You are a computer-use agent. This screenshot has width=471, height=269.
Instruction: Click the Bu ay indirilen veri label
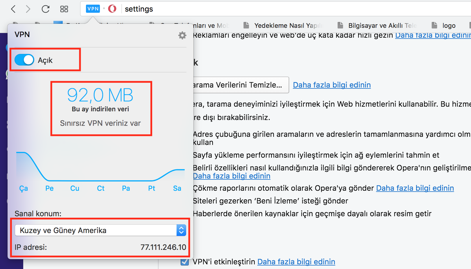[x=100, y=109]
